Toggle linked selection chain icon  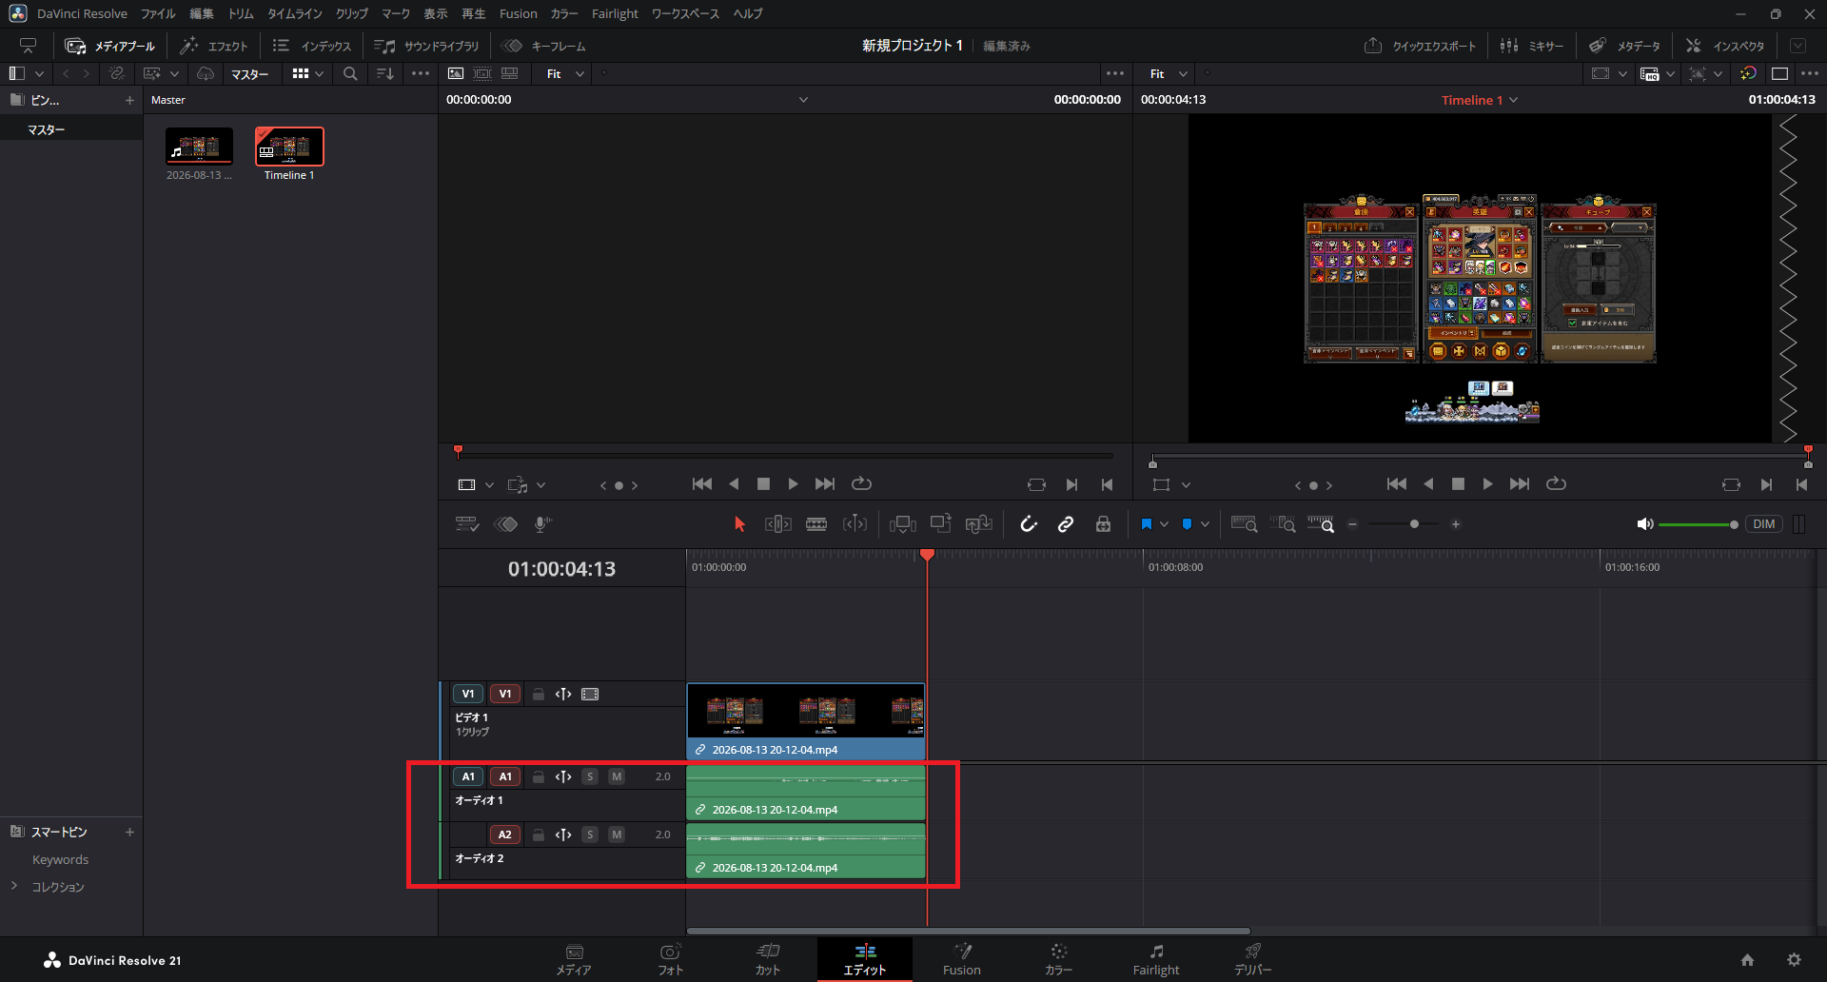pos(1066,524)
